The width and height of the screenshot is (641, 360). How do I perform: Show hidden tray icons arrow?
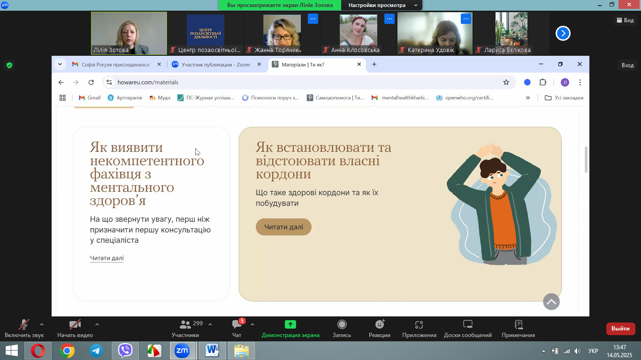(543, 351)
